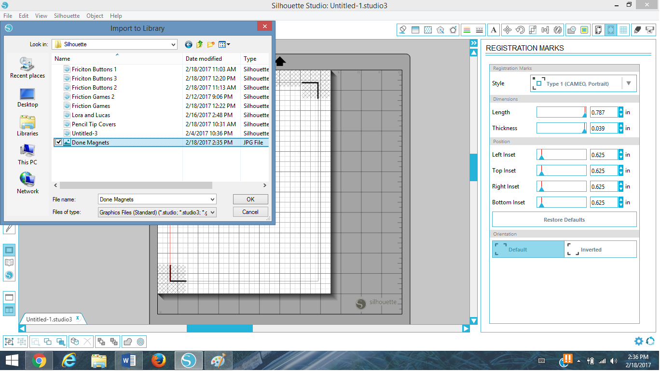Screen dimensions: 661x372
Task: Open the Help menu
Action: point(116,16)
